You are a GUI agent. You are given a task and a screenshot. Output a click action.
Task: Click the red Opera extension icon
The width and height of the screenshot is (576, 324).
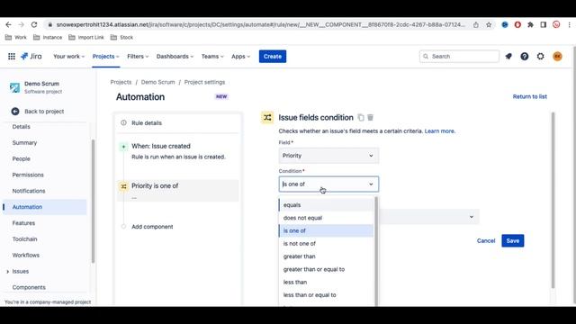(x=517, y=24)
